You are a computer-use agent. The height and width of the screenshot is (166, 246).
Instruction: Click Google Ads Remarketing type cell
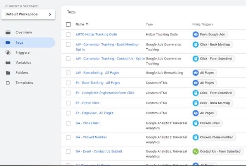point(164,73)
